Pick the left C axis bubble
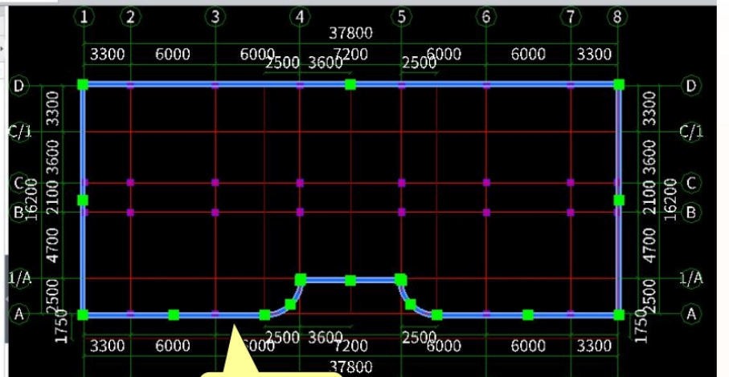 click(18, 183)
